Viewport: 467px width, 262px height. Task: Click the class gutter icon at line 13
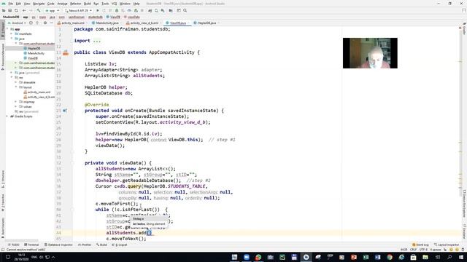click(66, 52)
